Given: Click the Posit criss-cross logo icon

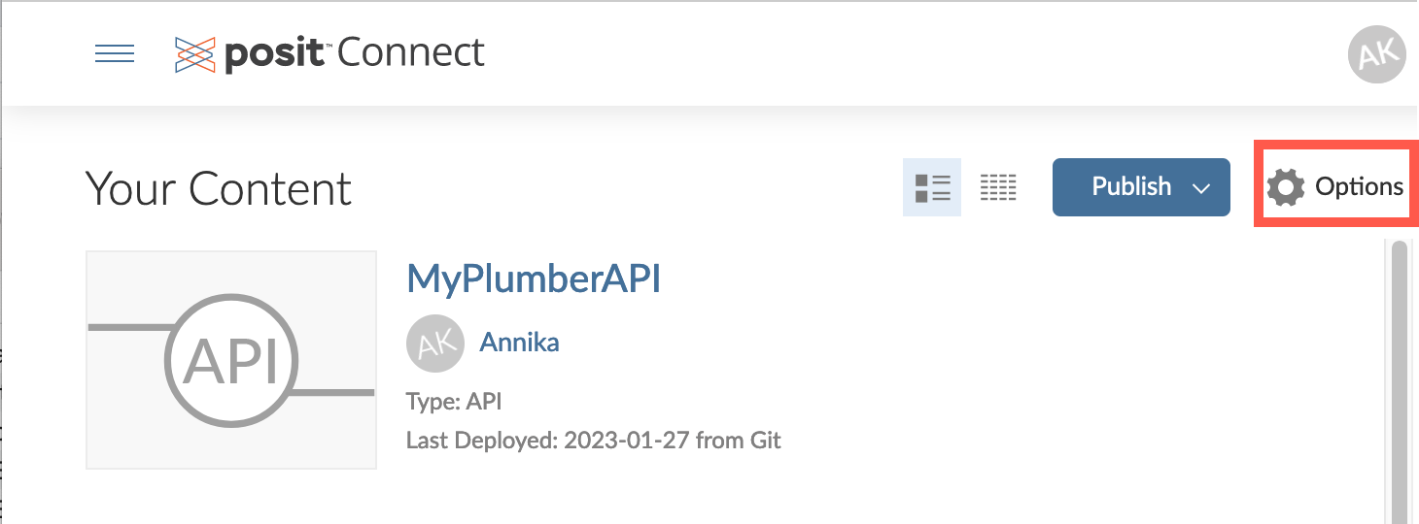Looking at the screenshot, I should (194, 54).
